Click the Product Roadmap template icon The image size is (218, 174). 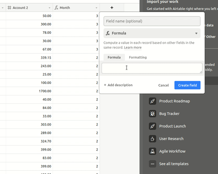point(152,101)
